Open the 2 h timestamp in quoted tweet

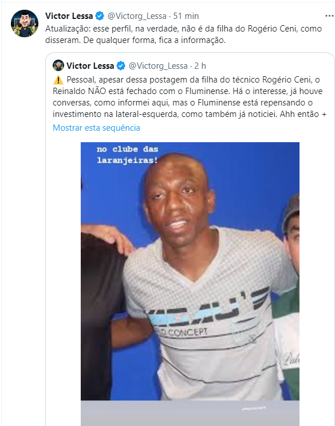(x=200, y=66)
